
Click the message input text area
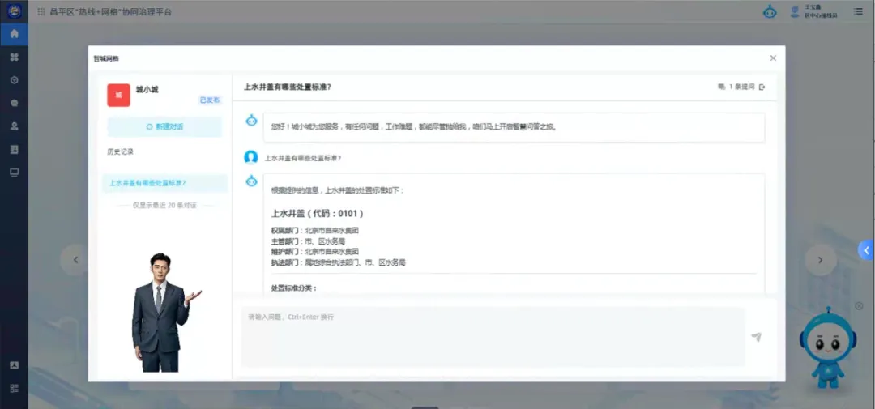492,337
